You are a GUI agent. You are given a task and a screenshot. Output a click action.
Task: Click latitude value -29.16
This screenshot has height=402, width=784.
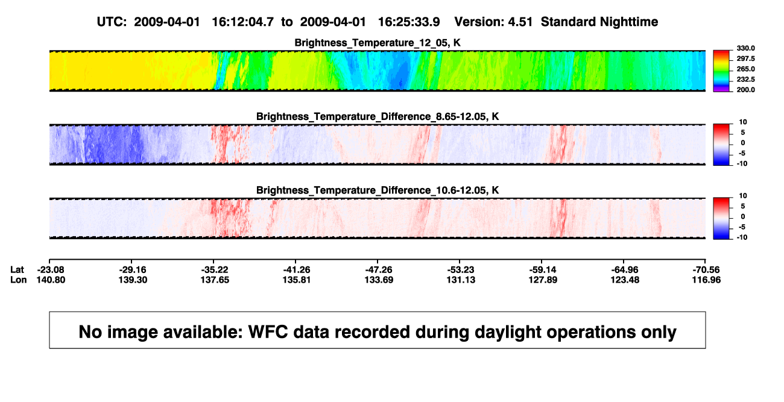(133, 269)
